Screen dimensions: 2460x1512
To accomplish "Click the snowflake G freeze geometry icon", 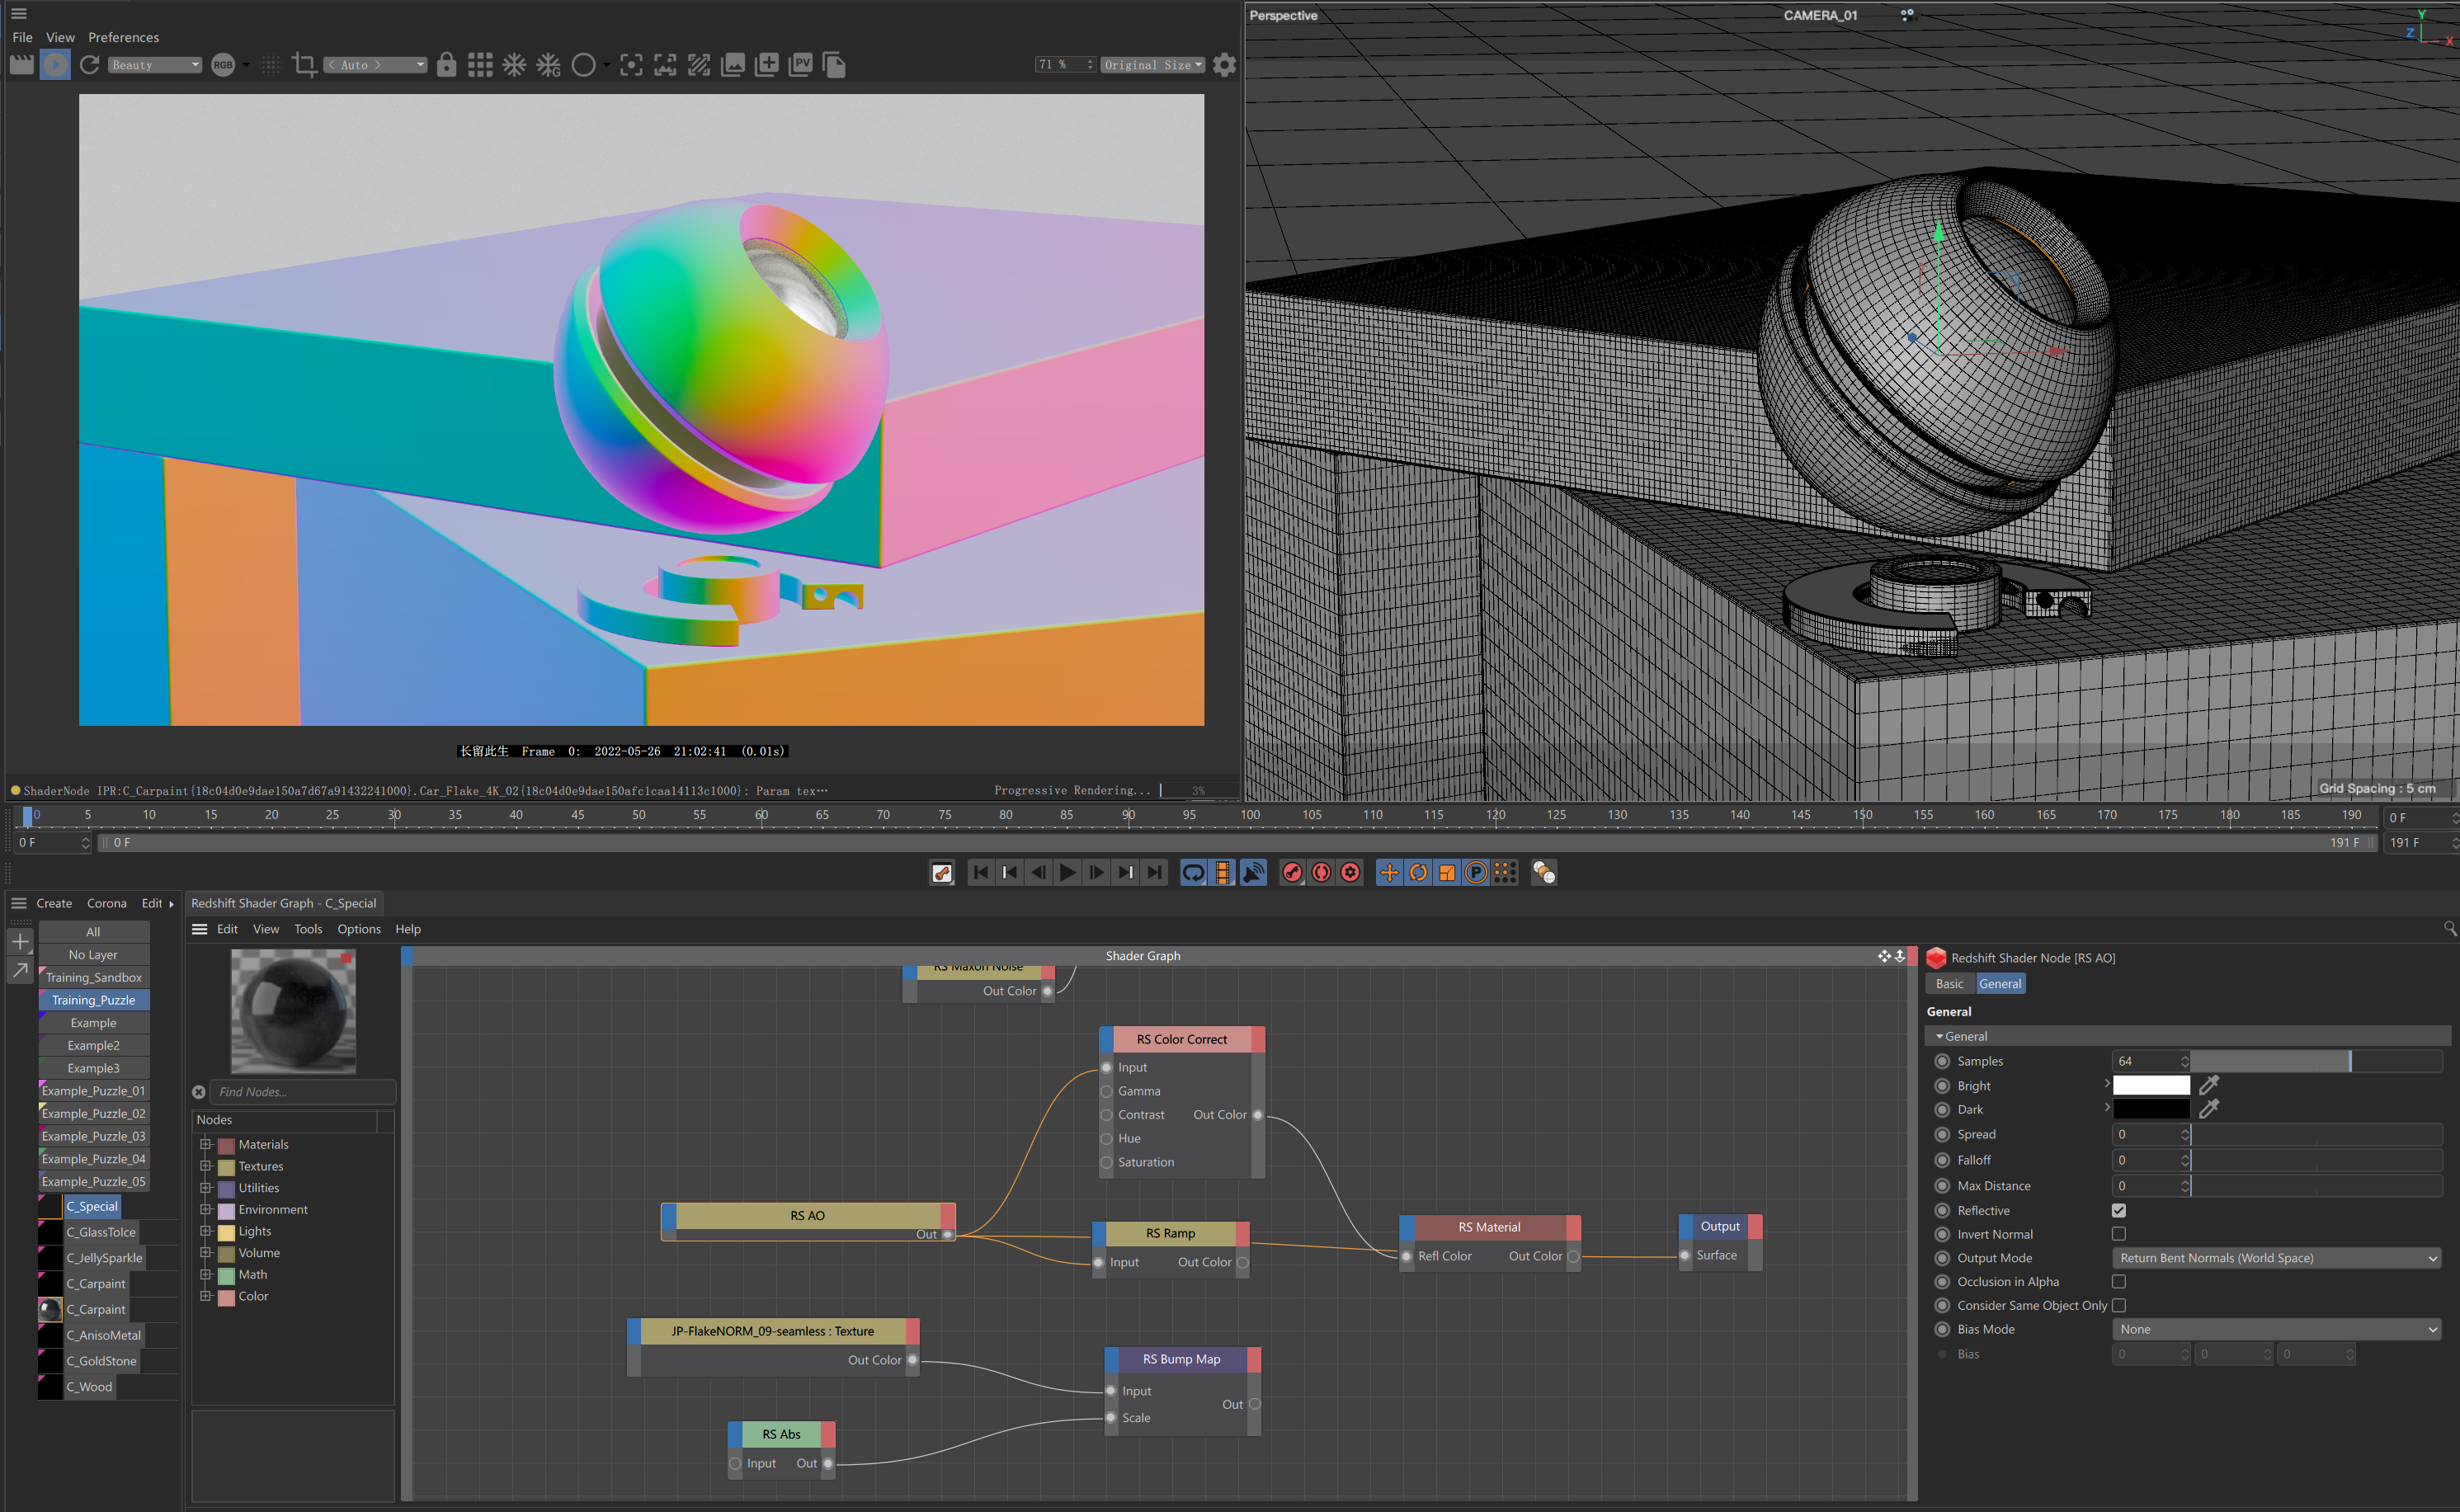I will pos(548,65).
